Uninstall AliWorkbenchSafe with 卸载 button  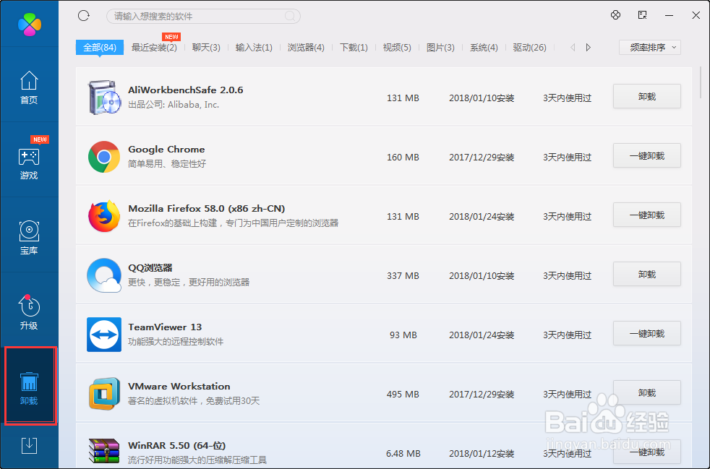(x=647, y=96)
